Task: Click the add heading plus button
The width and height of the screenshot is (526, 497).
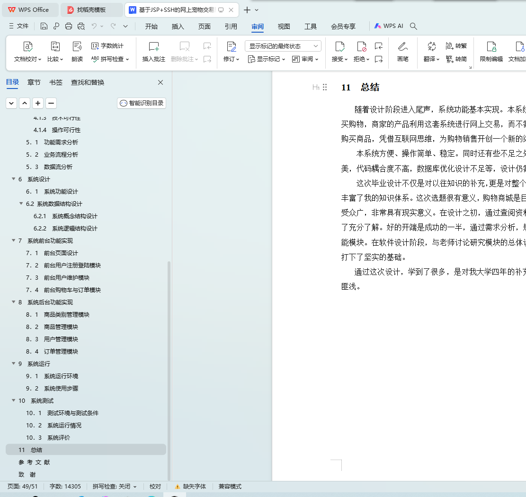Action: [38, 103]
